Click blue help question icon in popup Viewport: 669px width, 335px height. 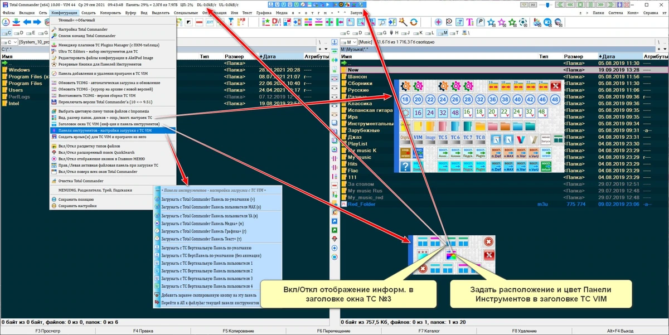[405, 166]
